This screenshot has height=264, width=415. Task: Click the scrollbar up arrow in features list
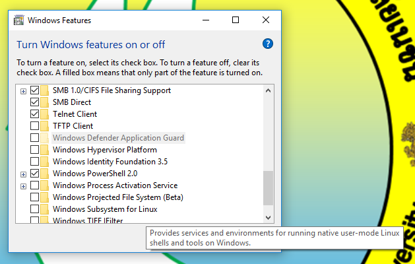268,90
